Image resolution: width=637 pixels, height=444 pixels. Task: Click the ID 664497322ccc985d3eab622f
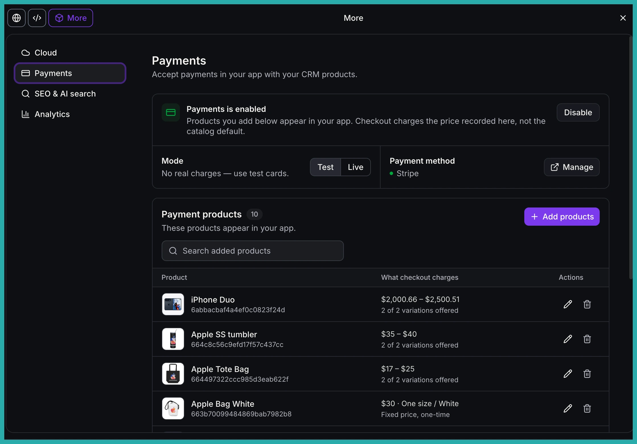click(240, 379)
